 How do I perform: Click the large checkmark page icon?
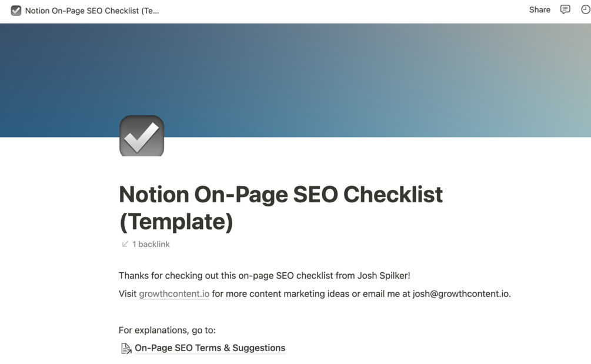coord(142,136)
